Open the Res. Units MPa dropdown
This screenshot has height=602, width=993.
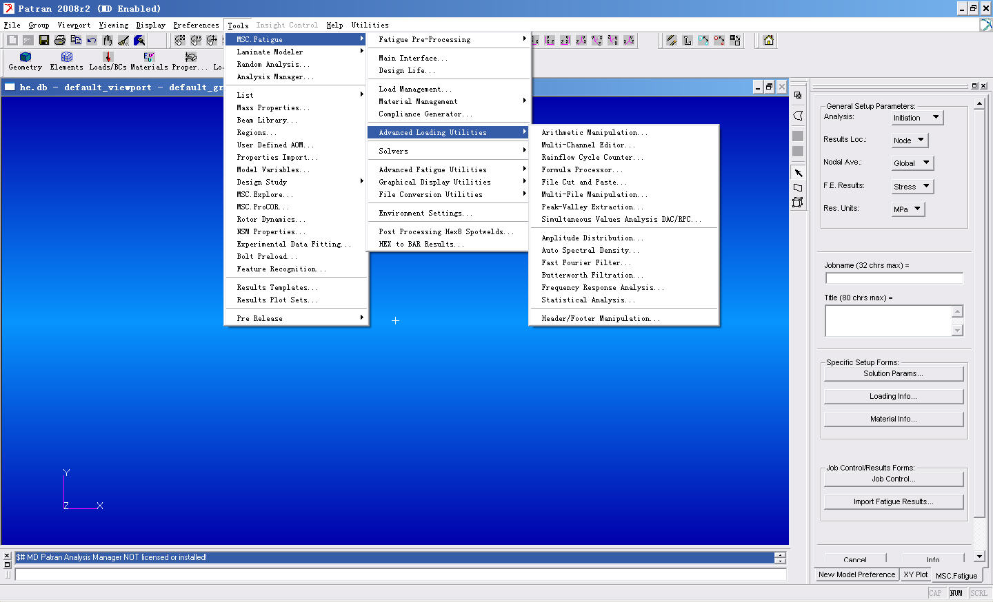[x=907, y=209]
